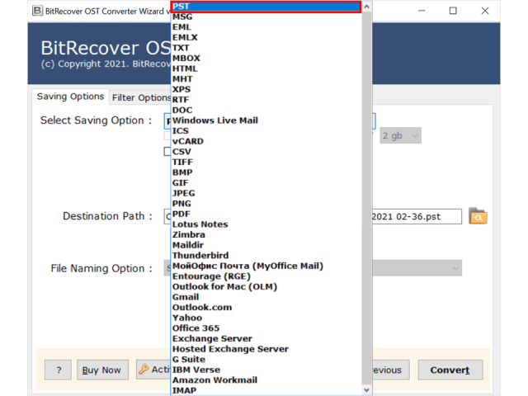
Task: Select IMAP at list bottom
Action: [x=266, y=390]
